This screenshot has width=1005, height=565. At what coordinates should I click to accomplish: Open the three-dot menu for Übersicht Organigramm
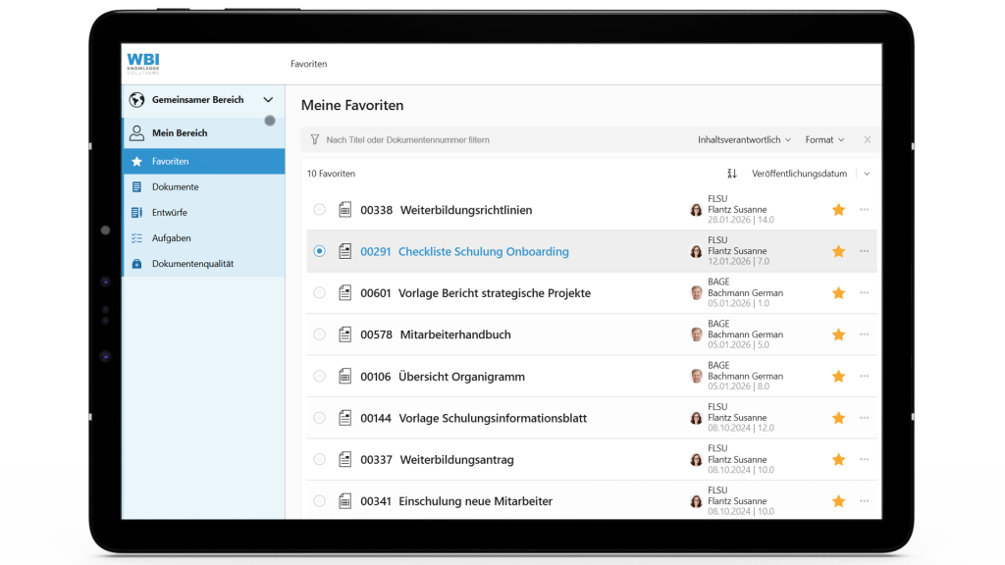coord(864,377)
